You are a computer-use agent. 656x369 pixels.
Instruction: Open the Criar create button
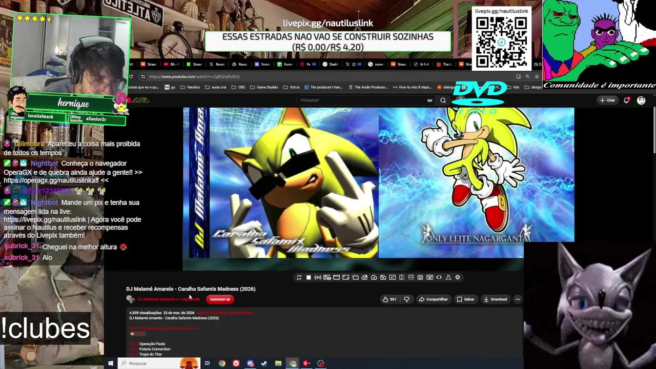607,100
